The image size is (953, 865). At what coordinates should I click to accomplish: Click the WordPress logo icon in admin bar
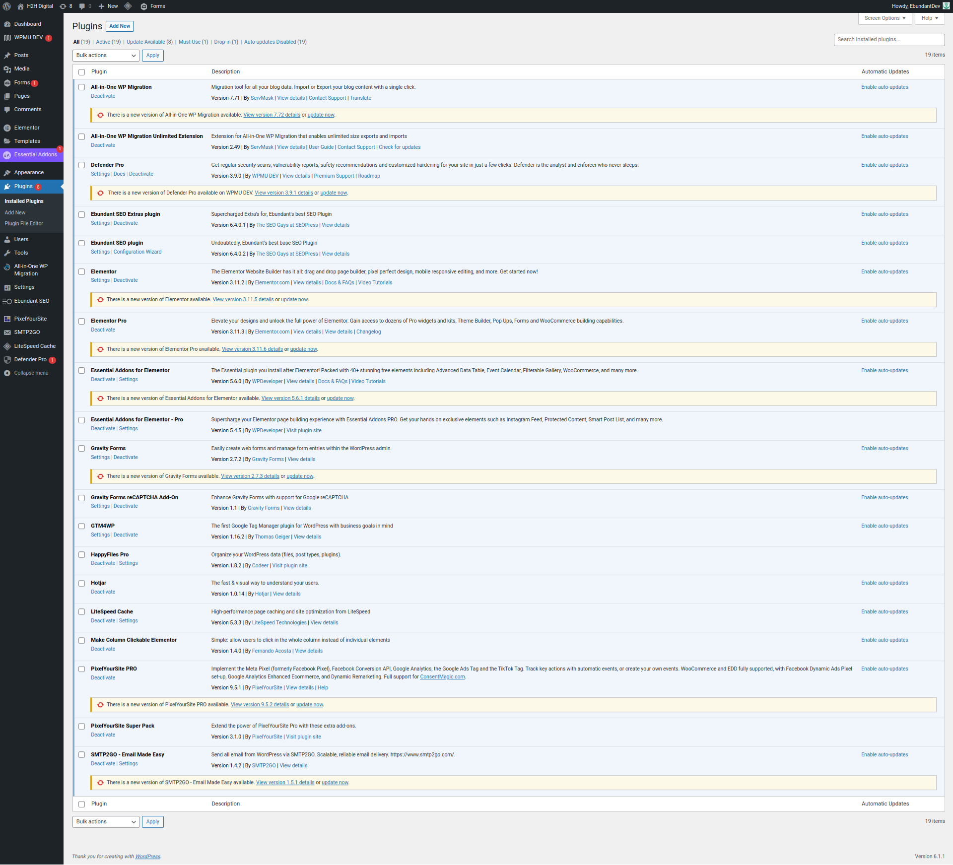[x=7, y=6]
